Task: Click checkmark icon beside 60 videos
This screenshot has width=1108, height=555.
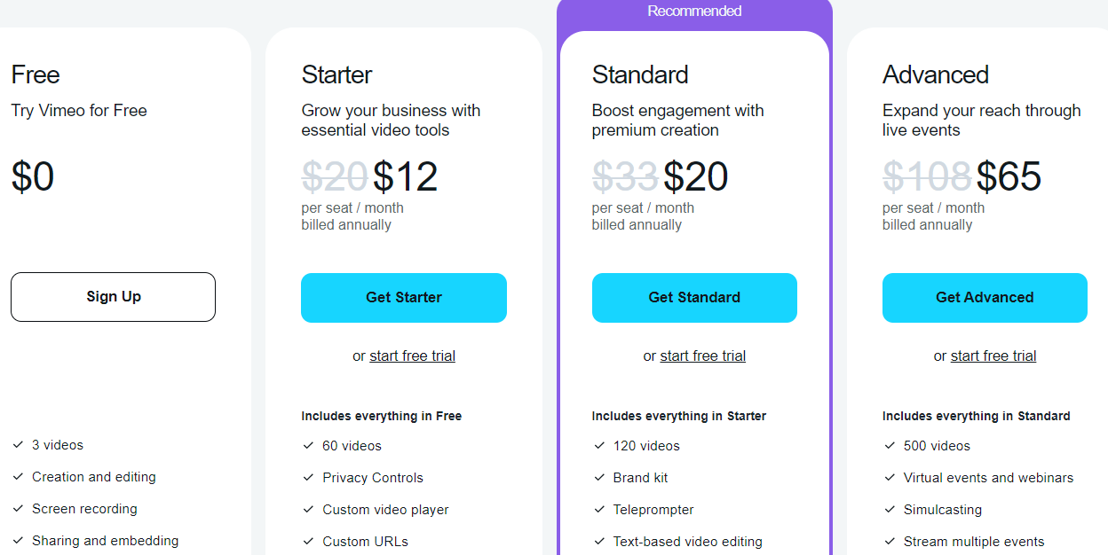Action: [308, 446]
